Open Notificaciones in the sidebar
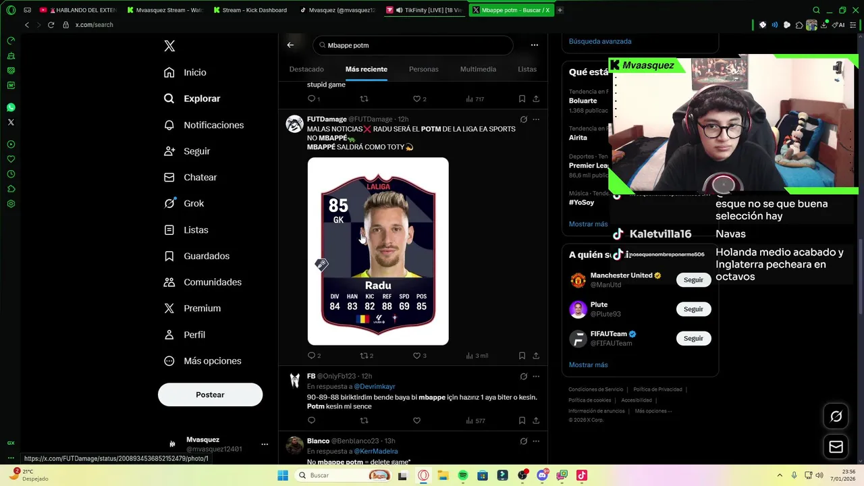Viewport: 864px width, 486px height. coord(204,125)
